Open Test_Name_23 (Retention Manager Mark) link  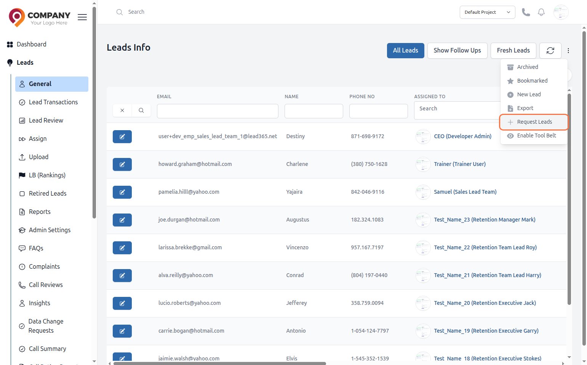485,220
